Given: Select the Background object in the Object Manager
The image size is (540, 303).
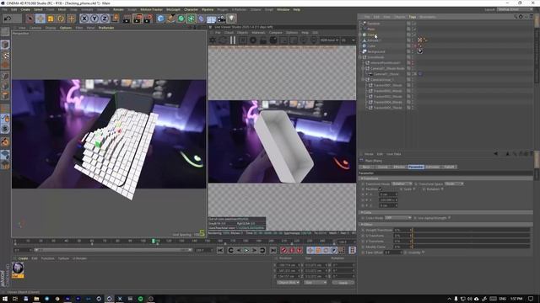Looking at the screenshot, I should pos(376,51).
